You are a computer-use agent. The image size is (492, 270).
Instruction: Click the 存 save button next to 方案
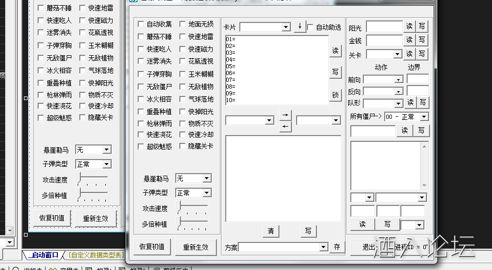coord(337,247)
